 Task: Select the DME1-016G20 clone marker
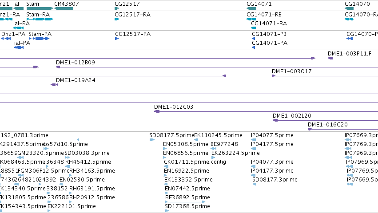click(x=310, y=129)
